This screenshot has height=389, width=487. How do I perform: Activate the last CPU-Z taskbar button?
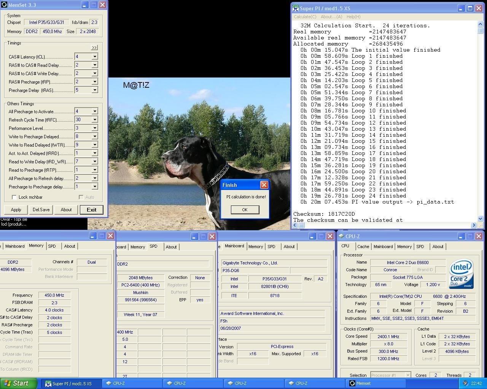pos(315,383)
